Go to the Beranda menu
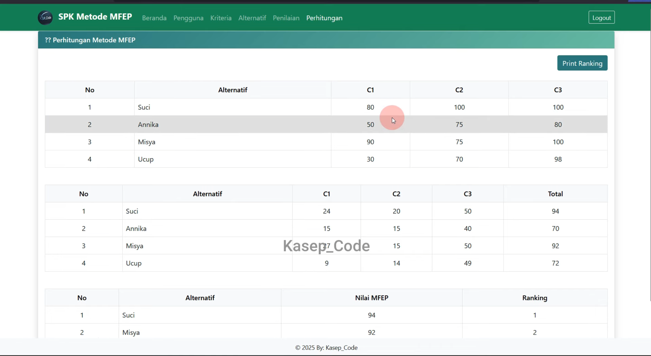Image resolution: width=651 pixels, height=356 pixels. coord(154,18)
